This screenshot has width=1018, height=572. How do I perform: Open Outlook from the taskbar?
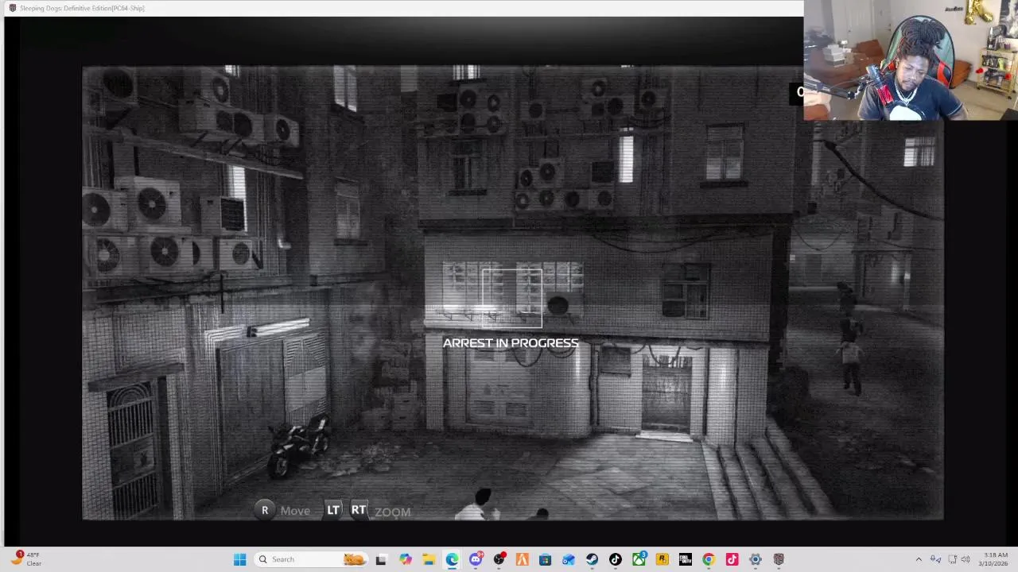(569, 559)
